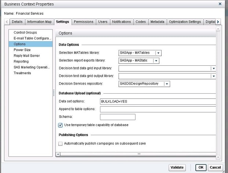Open Selection MATables library dropdown
The height and width of the screenshot is (173, 228).
point(158,53)
